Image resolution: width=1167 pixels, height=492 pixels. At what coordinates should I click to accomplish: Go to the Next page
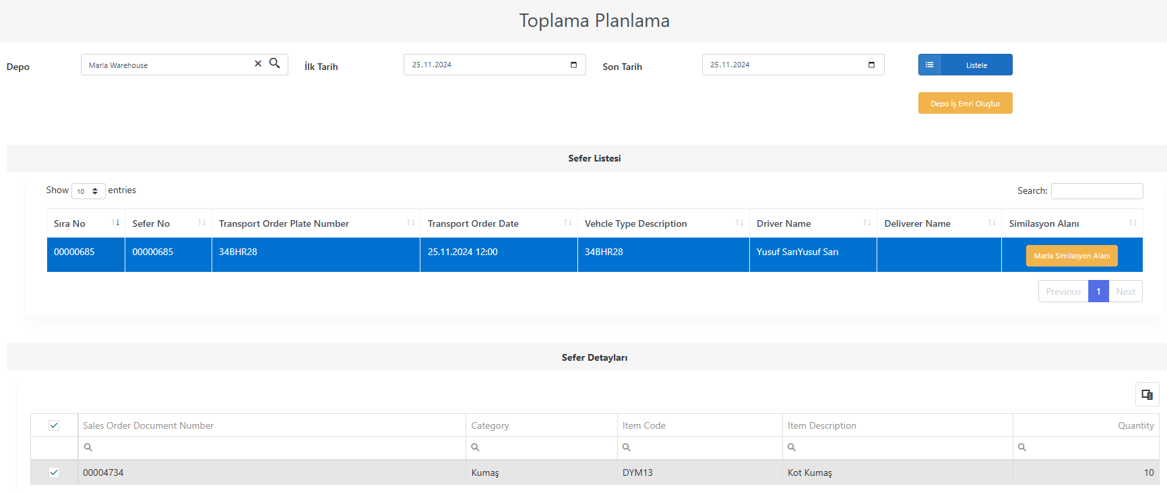point(1125,291)
